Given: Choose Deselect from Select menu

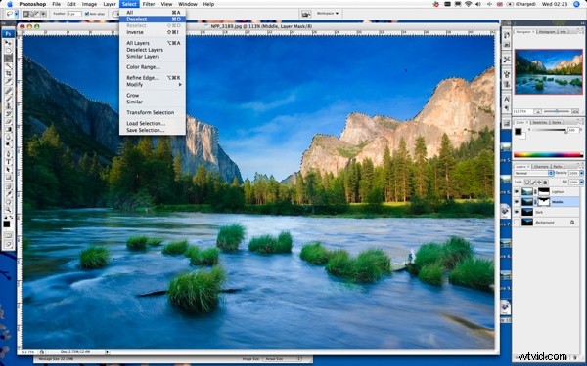Looking at the screenshot, I should pos(153,20).
